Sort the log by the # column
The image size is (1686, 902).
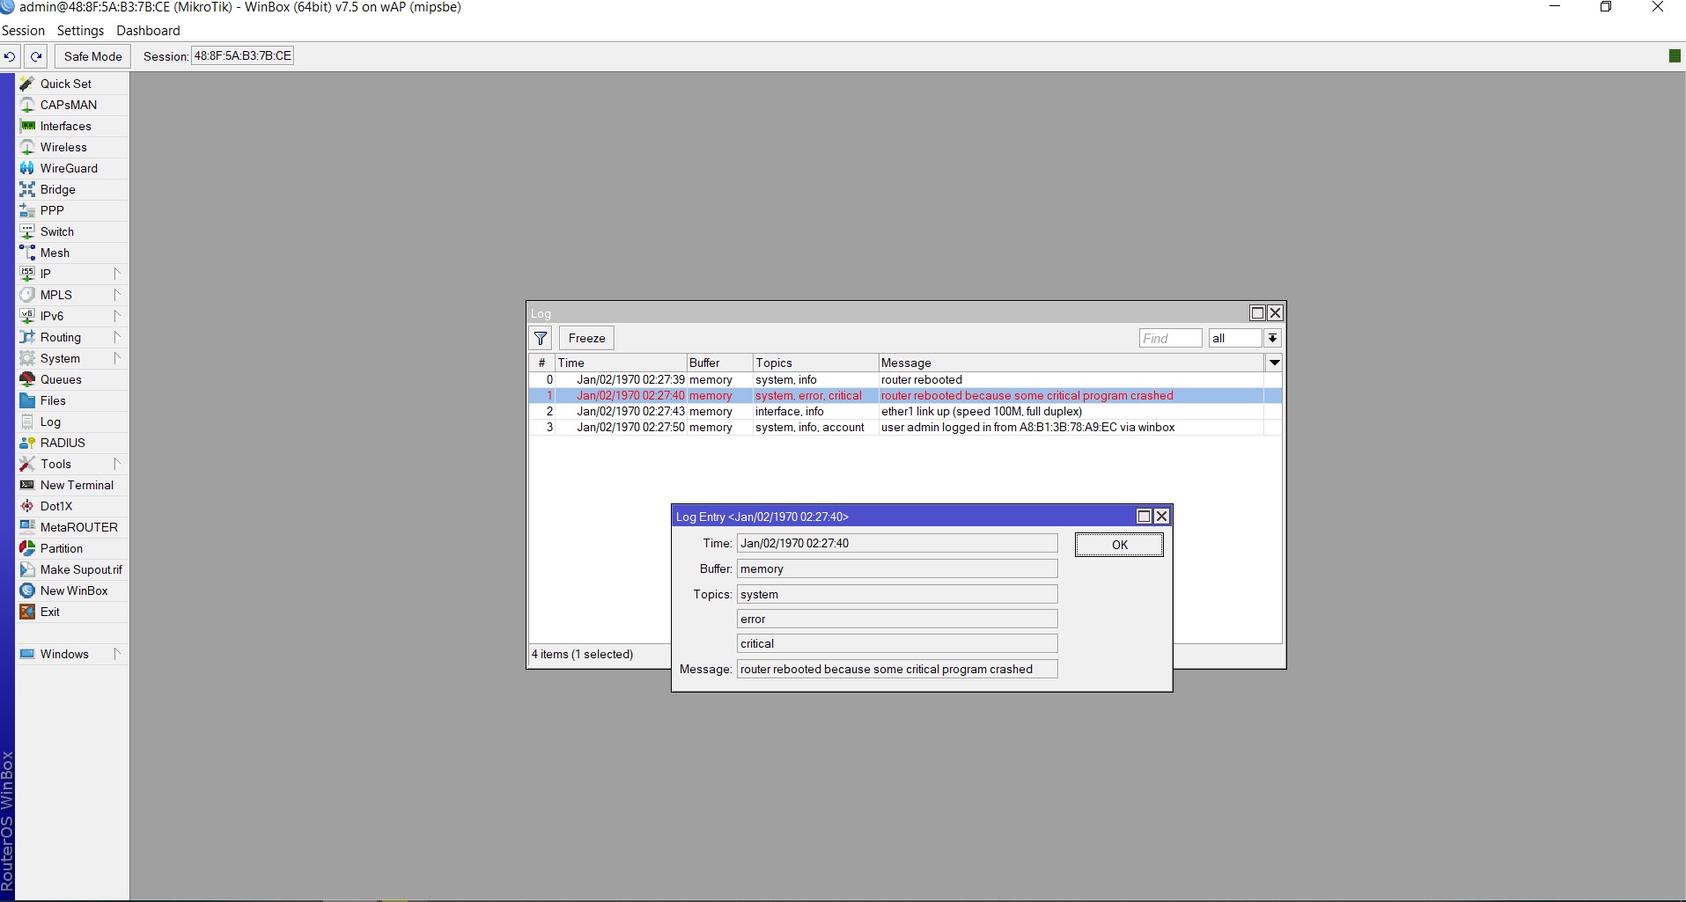coord(542,363)
